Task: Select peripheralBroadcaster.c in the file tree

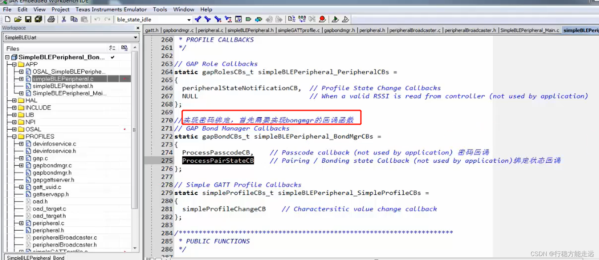Action: 65,238
